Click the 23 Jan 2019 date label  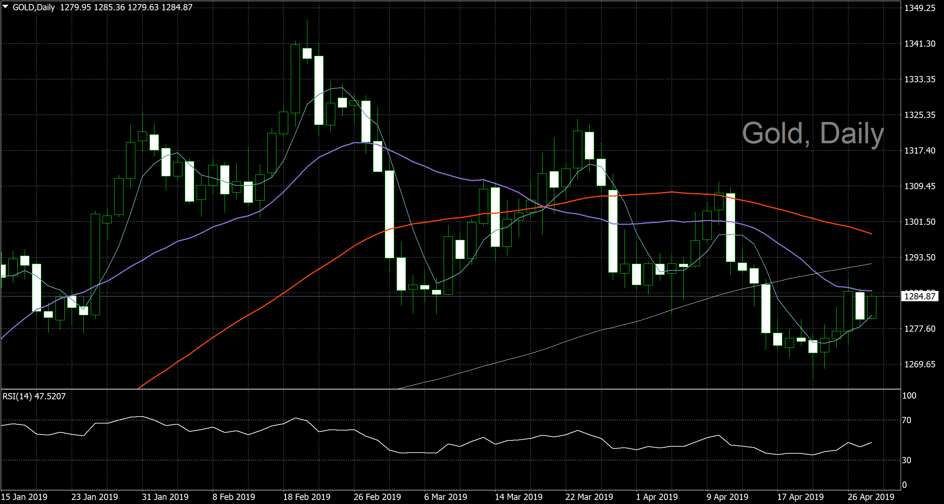95,497
